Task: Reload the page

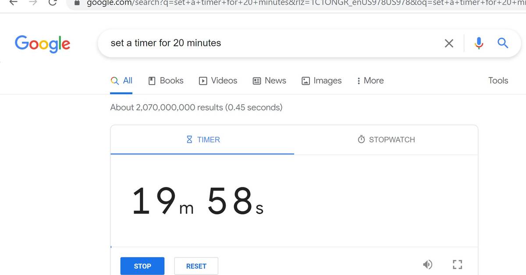Action: click(x=53, y=2)
